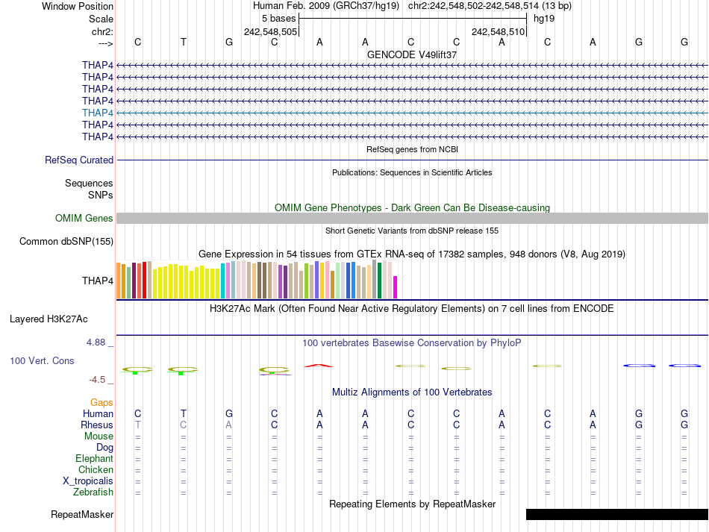Click the dark green bar in GTEx expression chart

tap(380, 281)
